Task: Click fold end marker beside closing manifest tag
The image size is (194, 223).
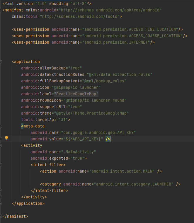Action: pyautogui.click(x=1, y=216)
